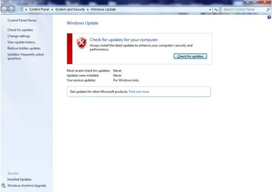The image size is (272, 192).
Task: Close the window with red X button
Action: pos(265,2)
